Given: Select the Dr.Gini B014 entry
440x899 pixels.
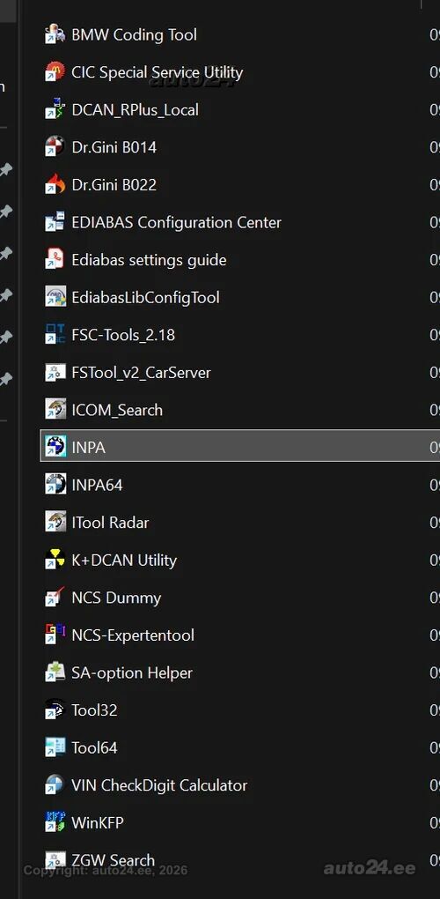Looking at the screenshot, I should click(x=240, y=147).
